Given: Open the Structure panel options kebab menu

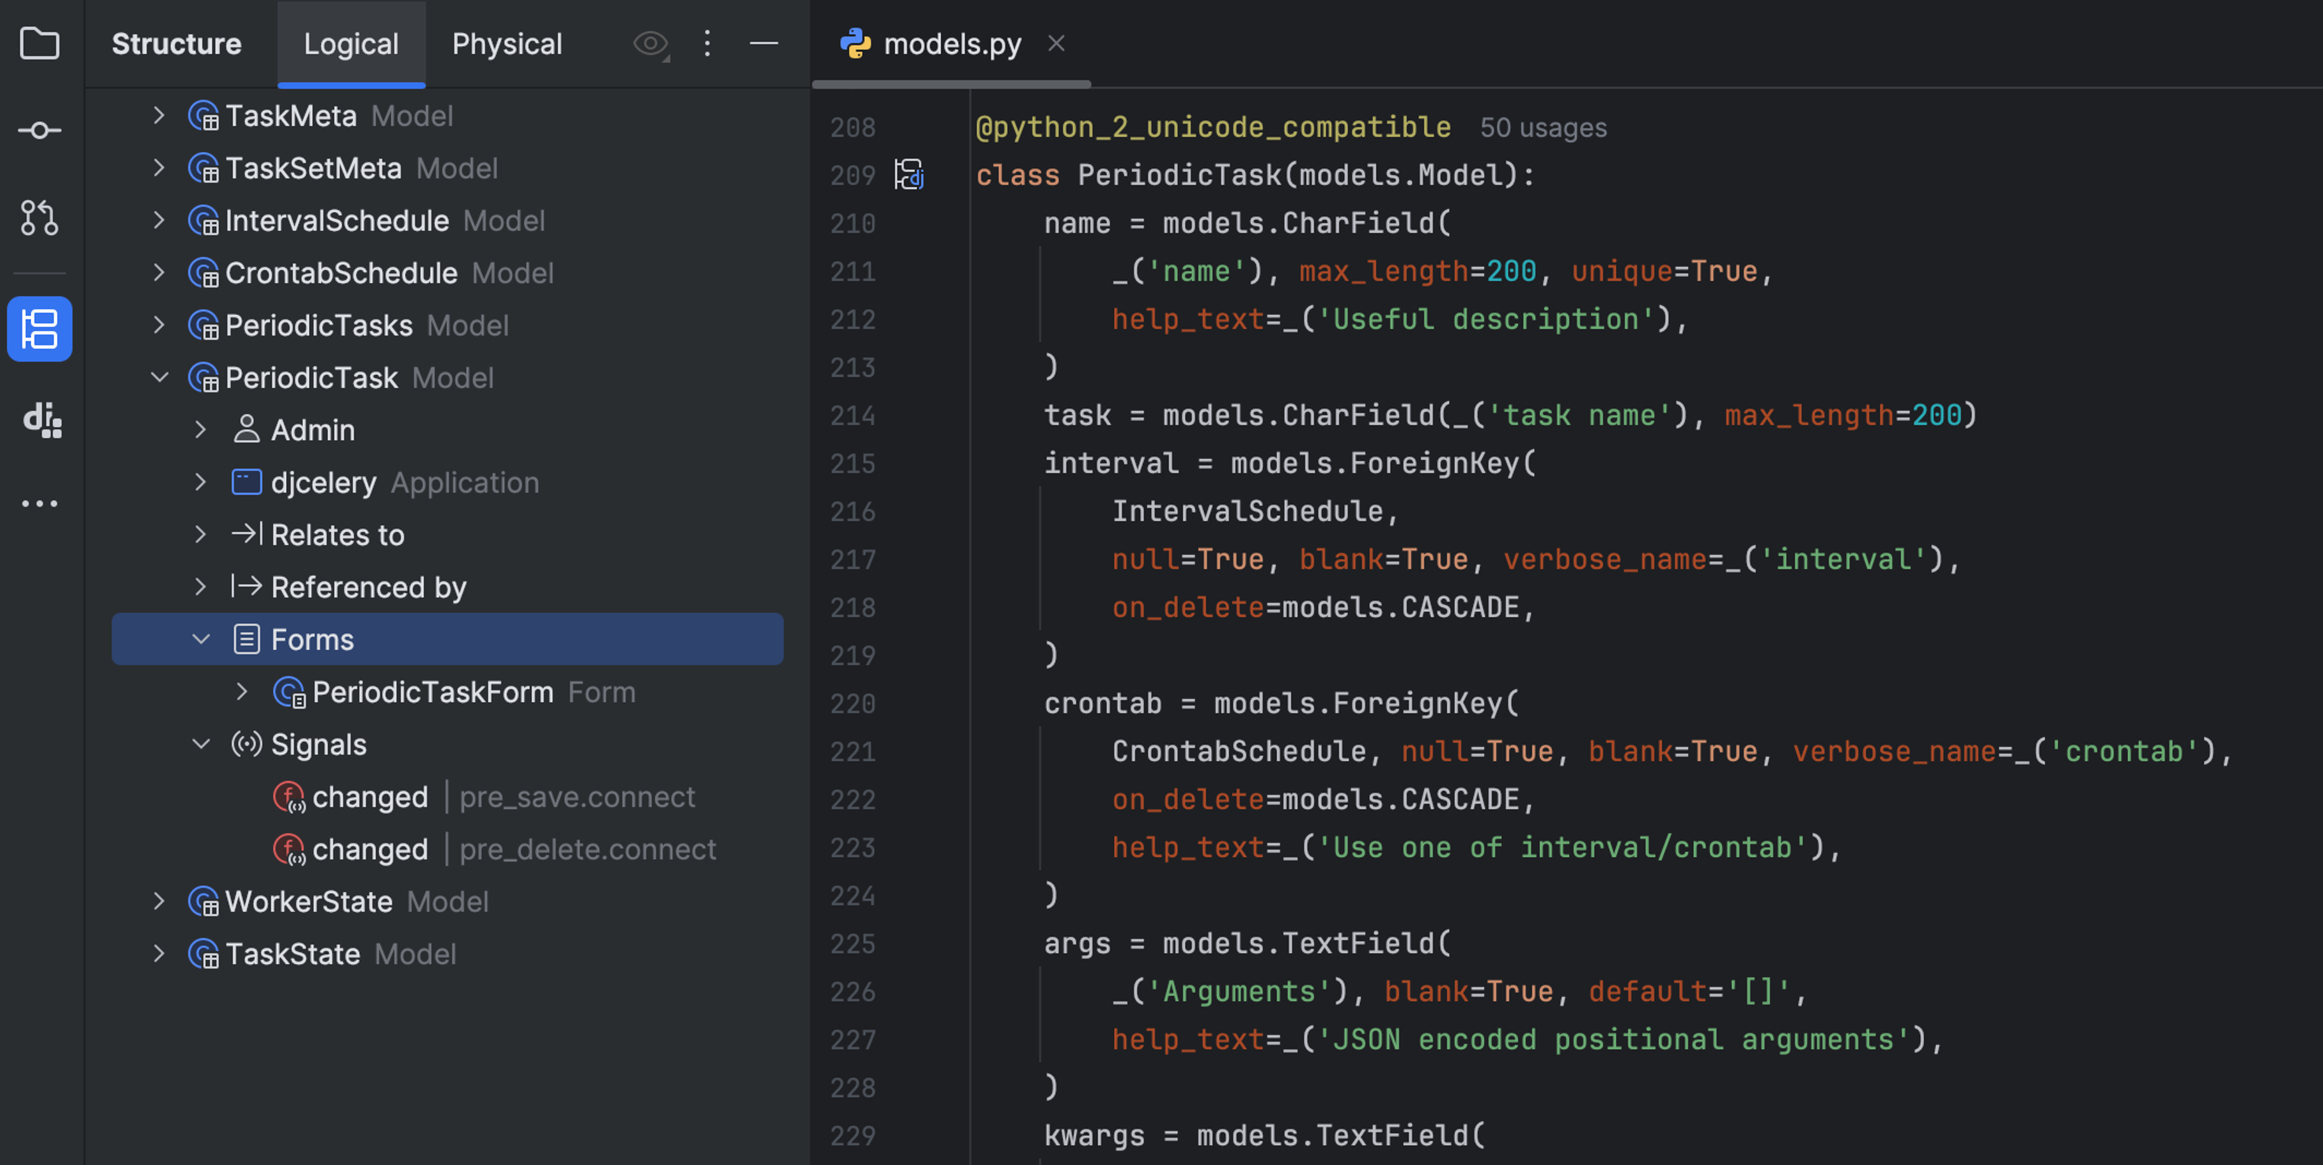Looking at the screenshot, I should (707, 43).
